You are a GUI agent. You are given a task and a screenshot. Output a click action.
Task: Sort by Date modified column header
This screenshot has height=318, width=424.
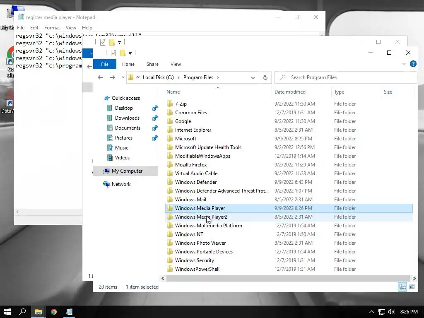click(x=301, y=92)
